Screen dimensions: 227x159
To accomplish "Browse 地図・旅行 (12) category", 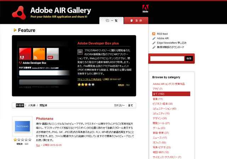I will click(161, 152).
